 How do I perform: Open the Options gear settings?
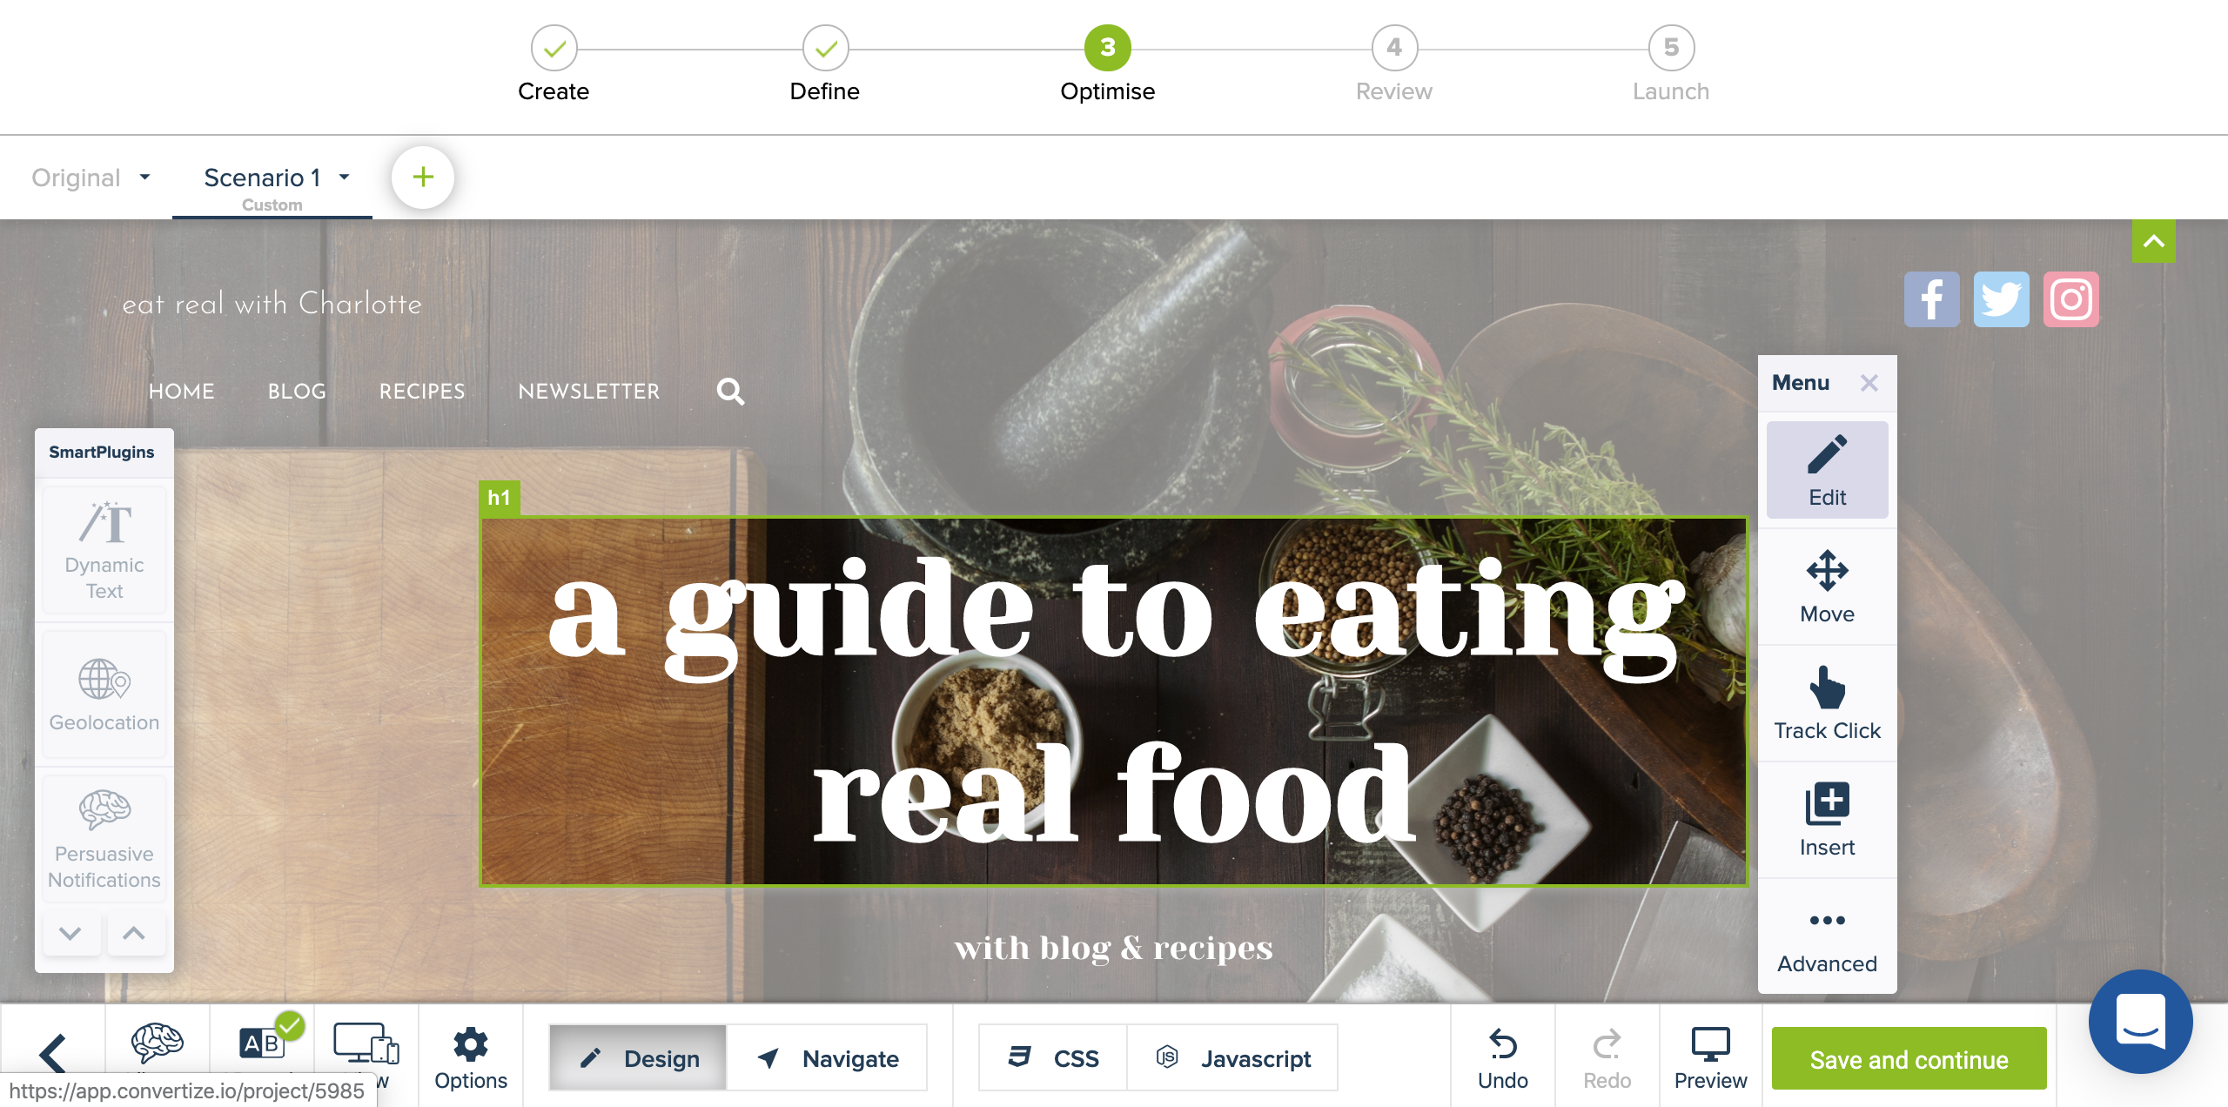(x=471, y=1057)
